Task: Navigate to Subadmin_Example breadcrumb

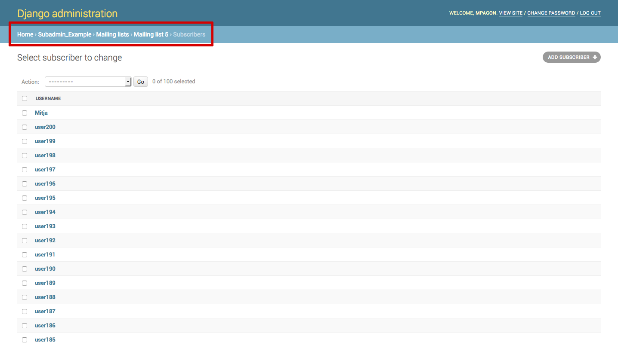Action: pos(65,34)
